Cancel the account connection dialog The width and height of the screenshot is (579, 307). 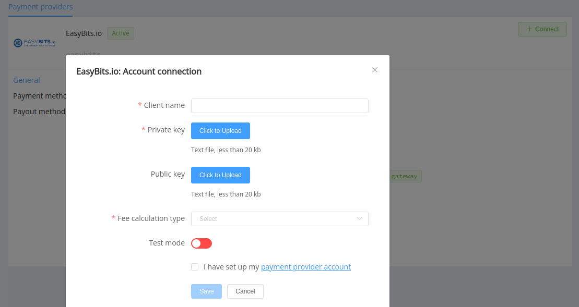(245, 291)
